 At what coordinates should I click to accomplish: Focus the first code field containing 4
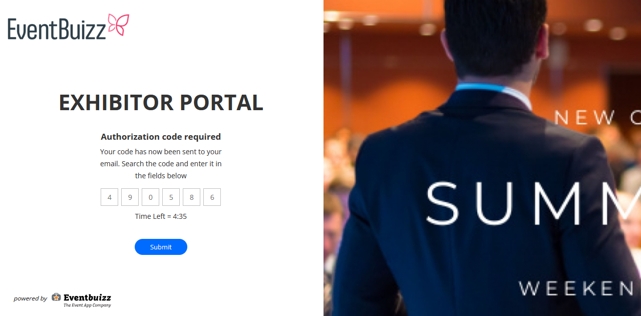point(110,197)
